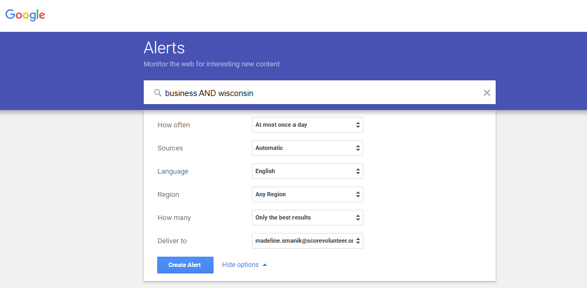Open the Language dropdown set to English
The image size is (587, 288).
[308, 171]
